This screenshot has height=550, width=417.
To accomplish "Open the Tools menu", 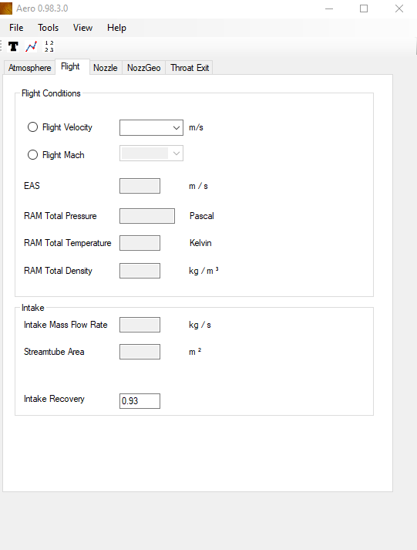I will [49, 28].
